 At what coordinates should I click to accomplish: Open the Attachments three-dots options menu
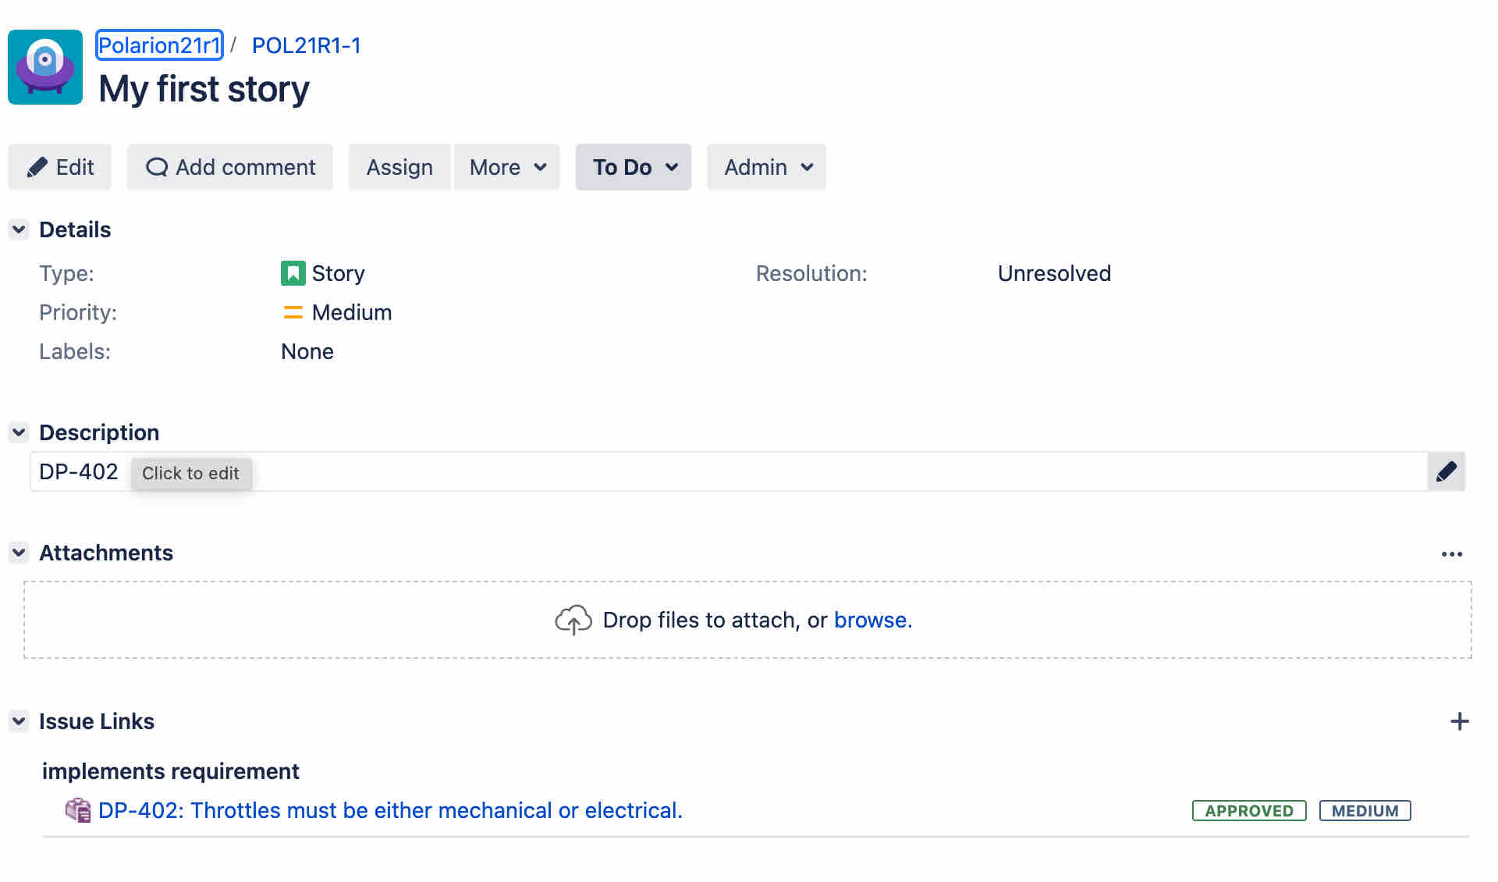point(1451,554)
